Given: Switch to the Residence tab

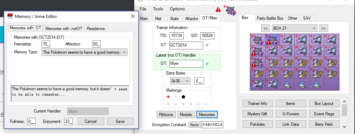Looking at the screenshot, I should [96, 29].
